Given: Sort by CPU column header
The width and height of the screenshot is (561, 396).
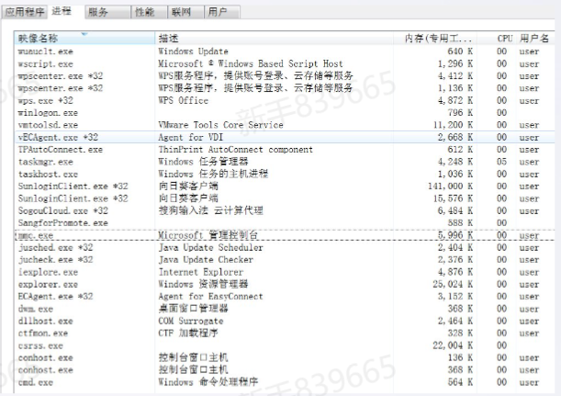Looking at the screenshot, I should [497, 38].
